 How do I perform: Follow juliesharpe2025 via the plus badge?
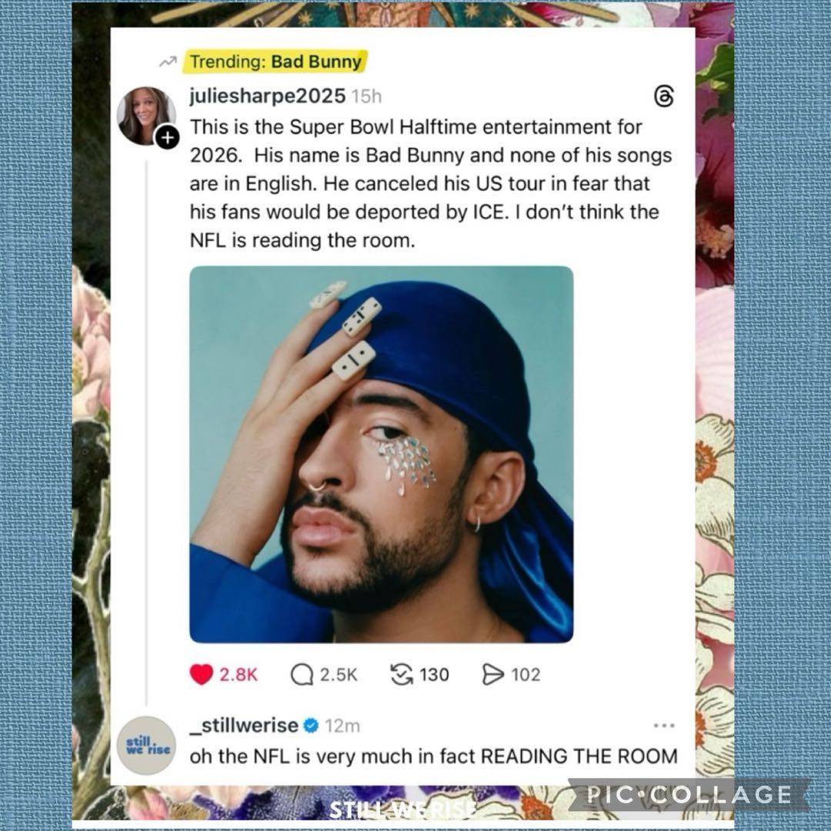[x=167, y=138]
